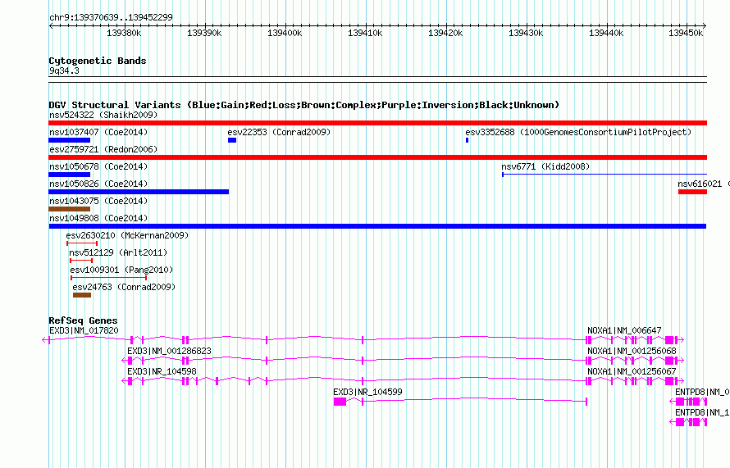
Task: Select the thin blue line under nsv6771
Action: pyautogui.click(x=605, y=175)
